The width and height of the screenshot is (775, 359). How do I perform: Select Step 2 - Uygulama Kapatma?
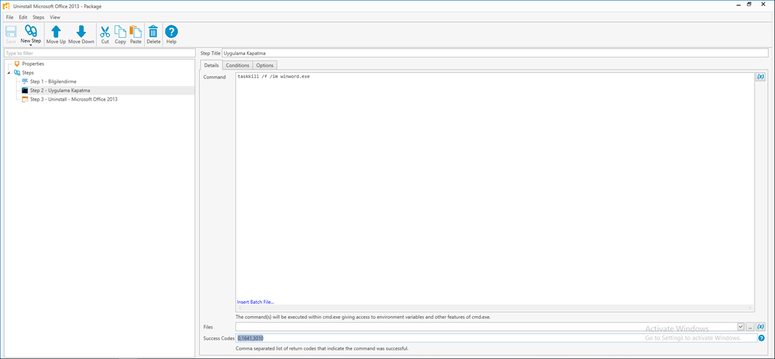click(61, 90)
